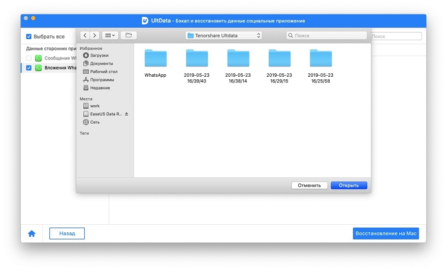
Task: Click the file dialog search field
Action: pyautogui.click(x=327, y=36)
